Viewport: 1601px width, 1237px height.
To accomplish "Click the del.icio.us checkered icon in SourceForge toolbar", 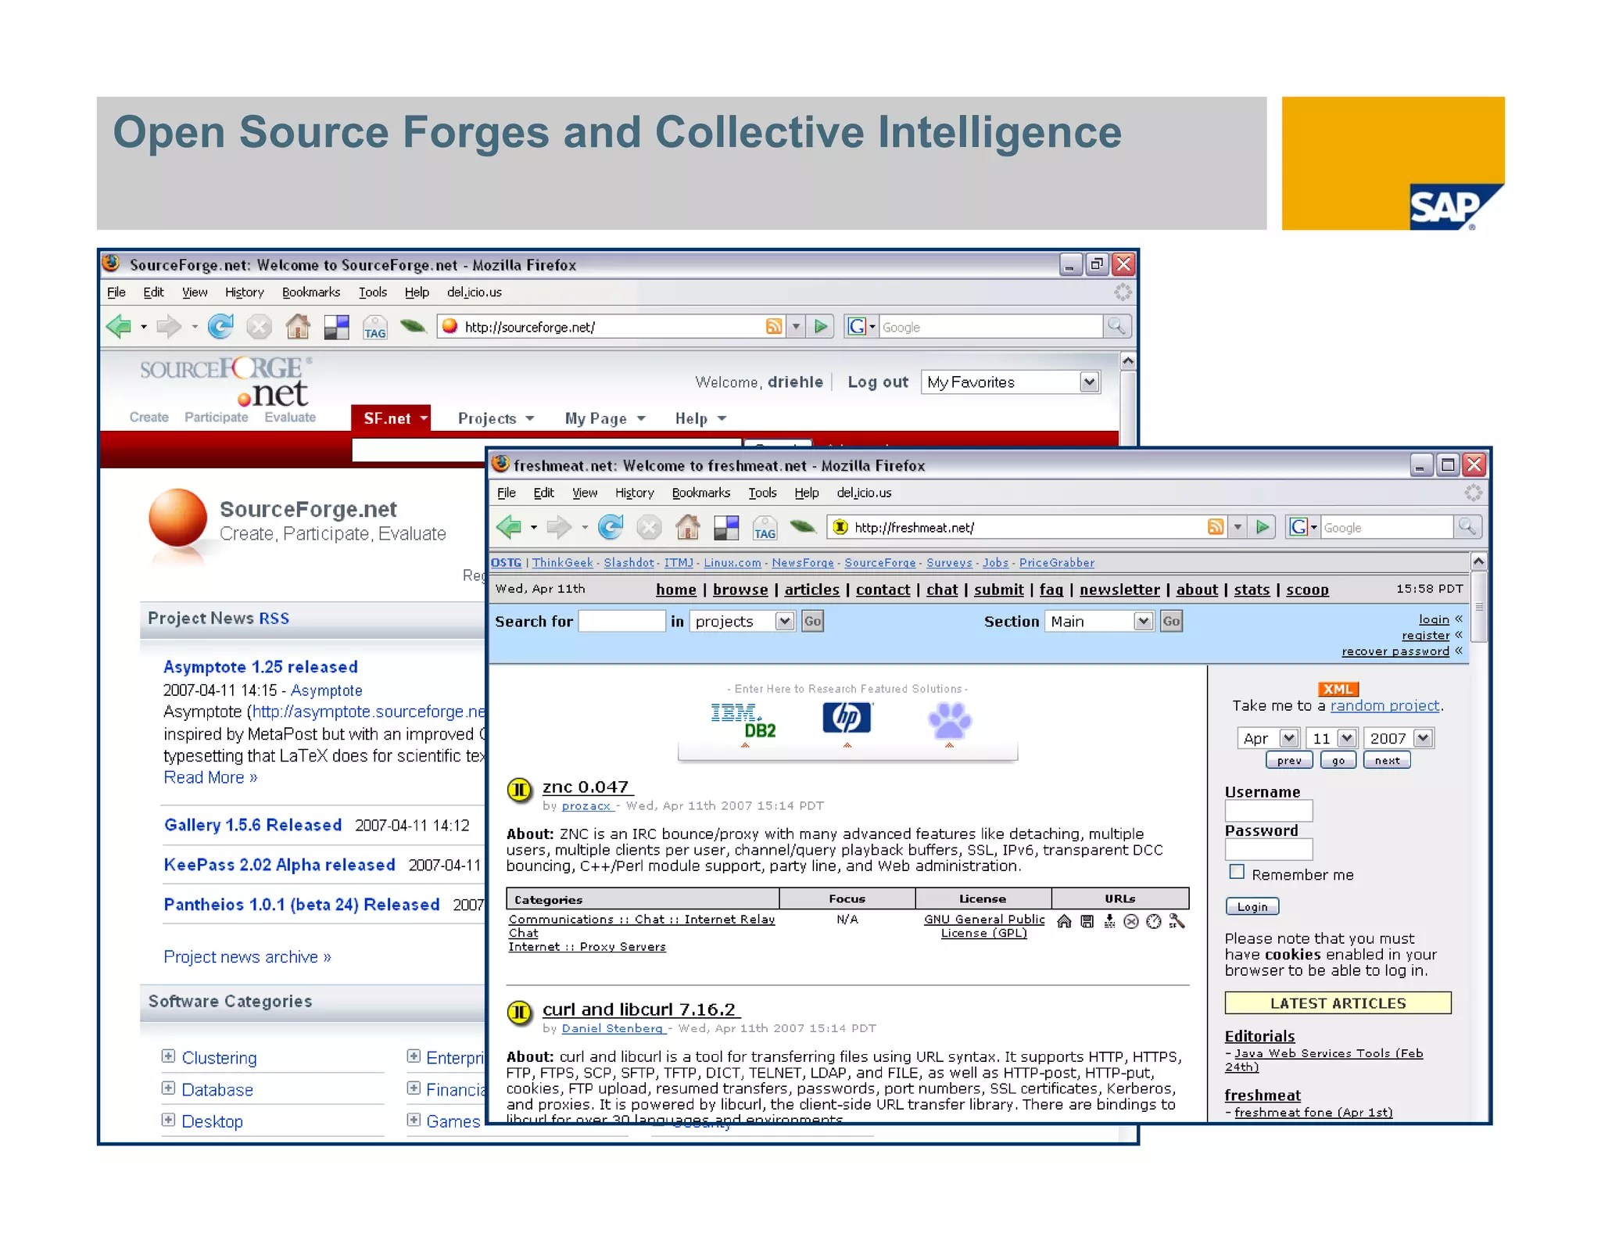I will [336, 327].
